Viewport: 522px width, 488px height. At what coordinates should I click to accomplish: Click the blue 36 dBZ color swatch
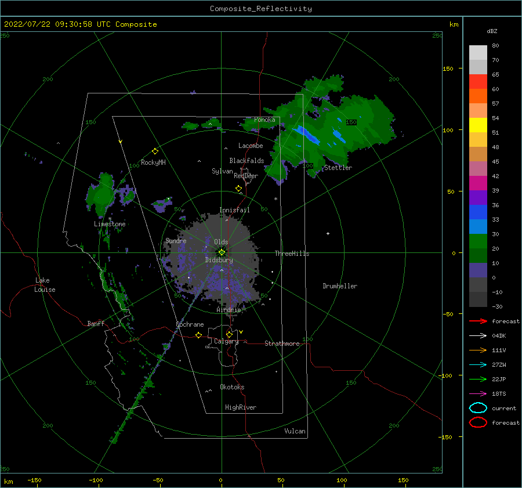pyautogui.click(x=478, y=212)
